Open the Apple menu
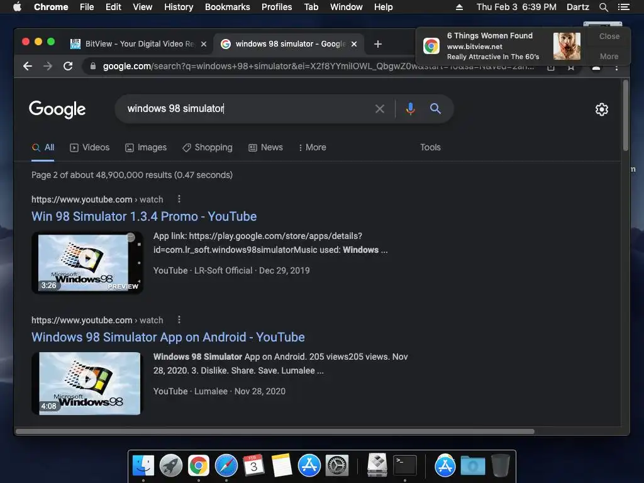The image size is (644, 483). tap(17, 7)
